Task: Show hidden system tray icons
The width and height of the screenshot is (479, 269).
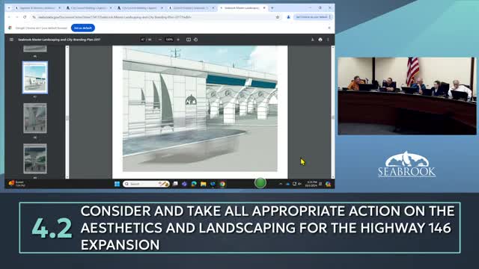Action: [x=281, y=184]
